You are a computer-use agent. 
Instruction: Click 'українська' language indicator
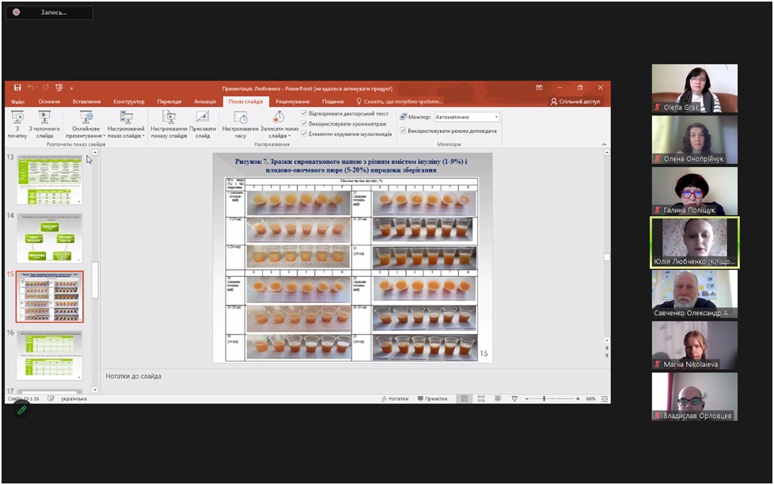point(74,399)
